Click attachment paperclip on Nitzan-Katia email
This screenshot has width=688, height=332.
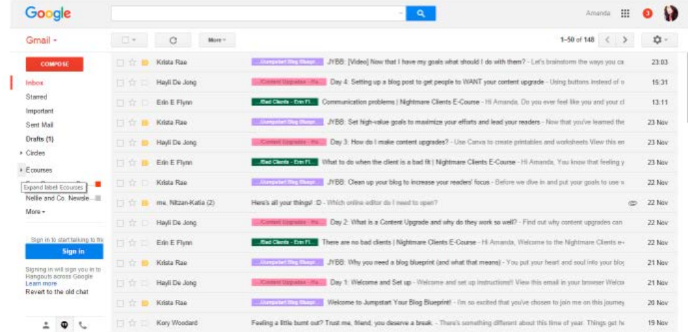(633, 203)
